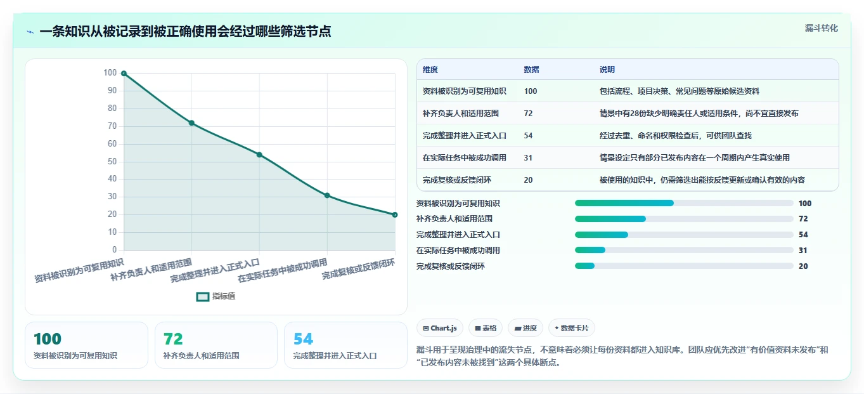The height and width of the screenshot is (394, 864).
Task: Click value 31 in the table's 数据 column
Action: (529, 158)
